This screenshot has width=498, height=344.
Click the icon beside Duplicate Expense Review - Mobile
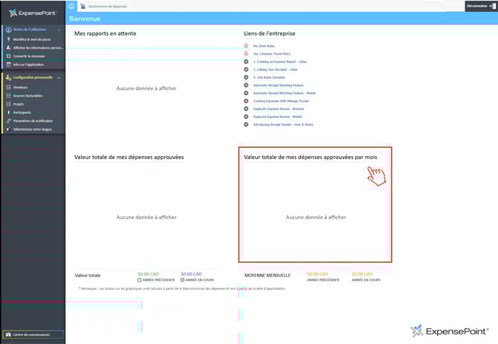[x=246, y=117]
